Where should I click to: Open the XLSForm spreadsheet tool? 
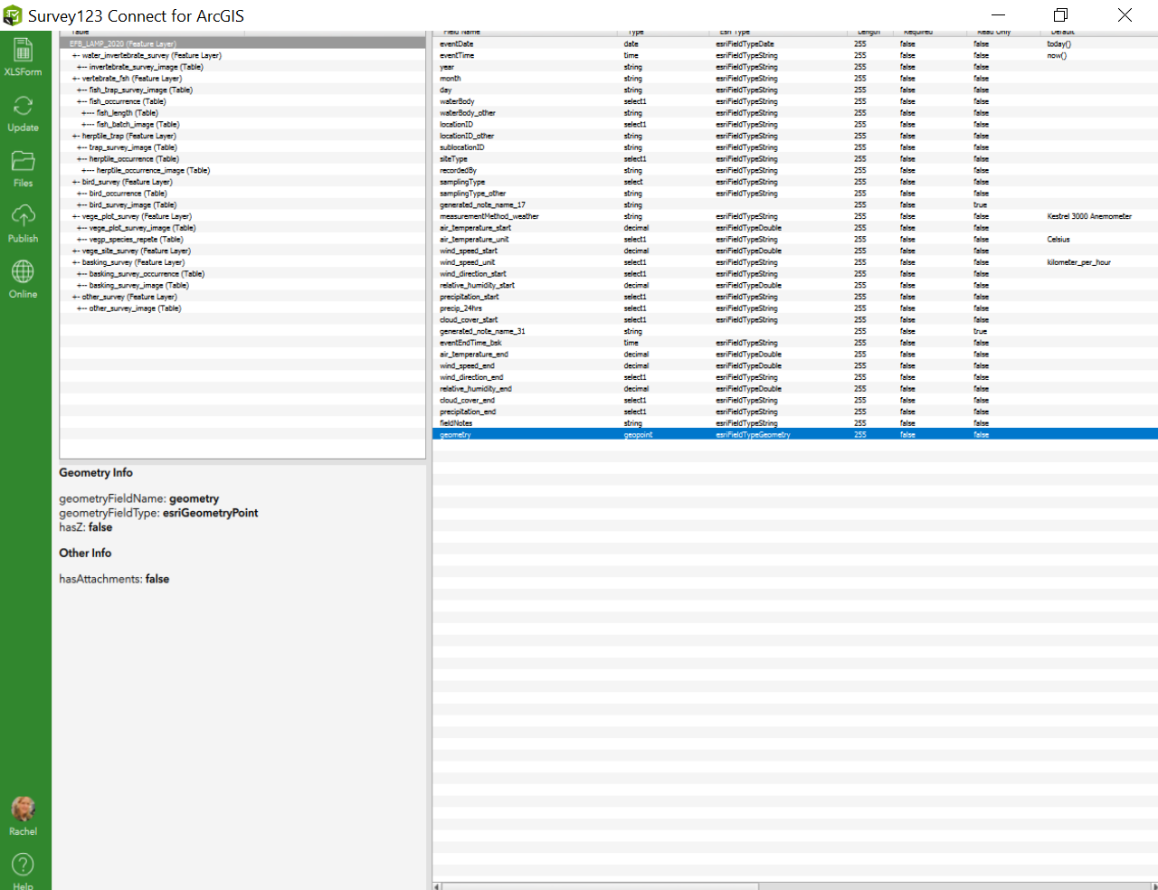[x=23, y=56]
